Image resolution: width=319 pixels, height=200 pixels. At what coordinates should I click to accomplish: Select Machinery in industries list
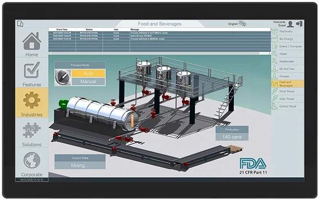click(287, 31)
